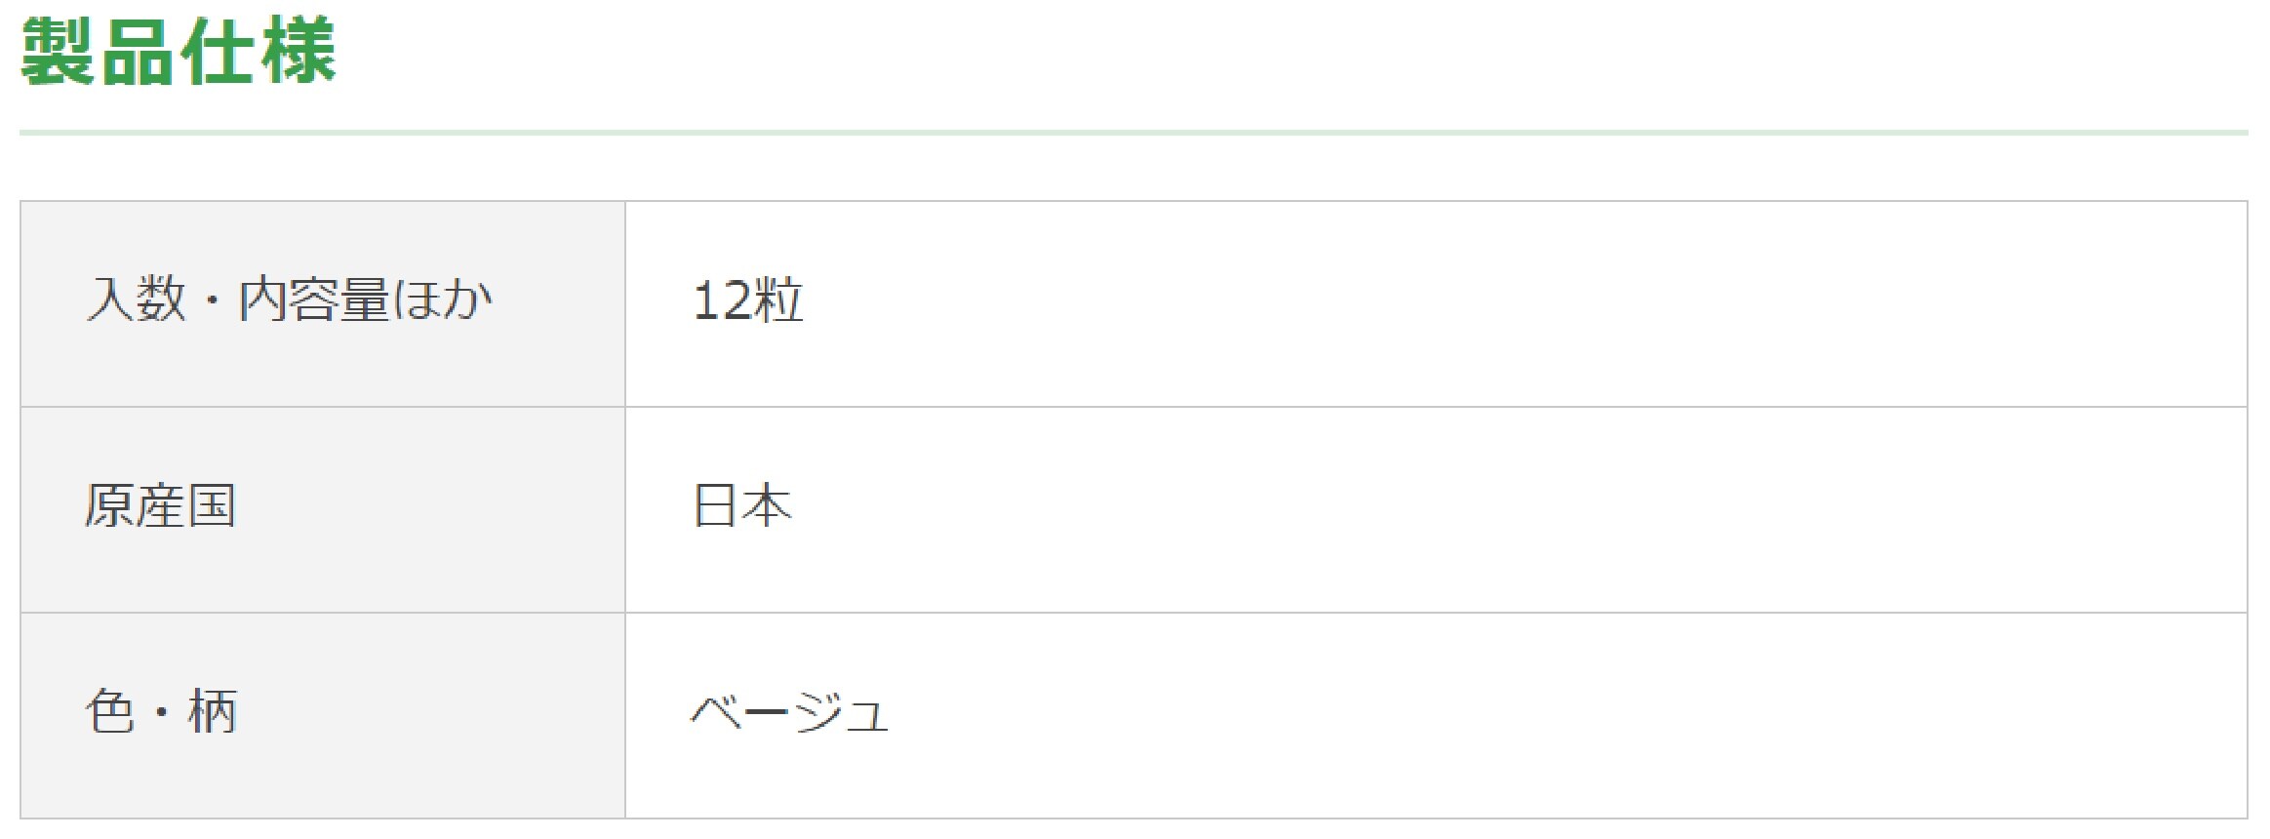Viewport: 2270px width, 839px height.
Task: Click the green divider line under heading
Action: (1134, 132)
